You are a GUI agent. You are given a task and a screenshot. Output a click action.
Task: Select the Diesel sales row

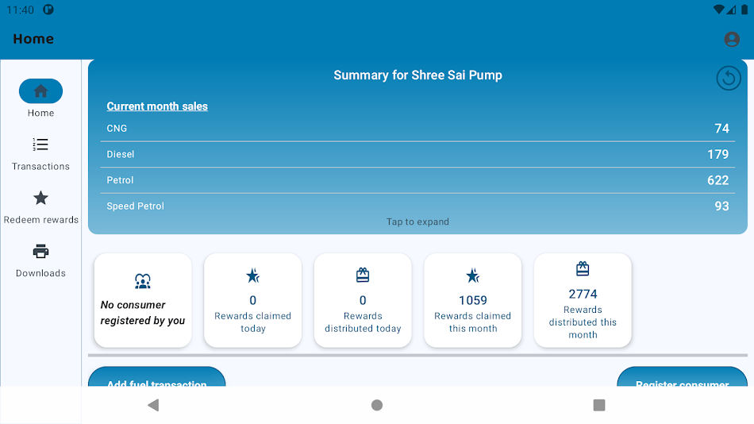[x=417, y=155]
